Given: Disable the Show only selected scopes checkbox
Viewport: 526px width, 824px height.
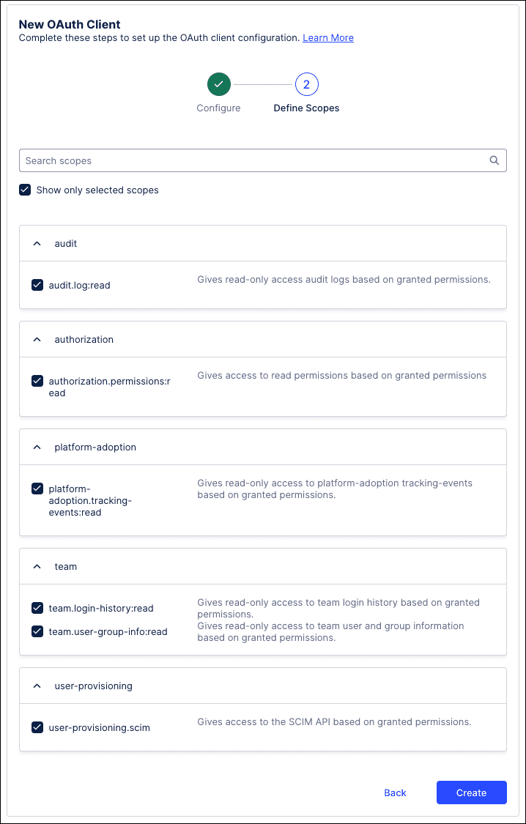Looking at the screenshot, I should pos(25,190).
